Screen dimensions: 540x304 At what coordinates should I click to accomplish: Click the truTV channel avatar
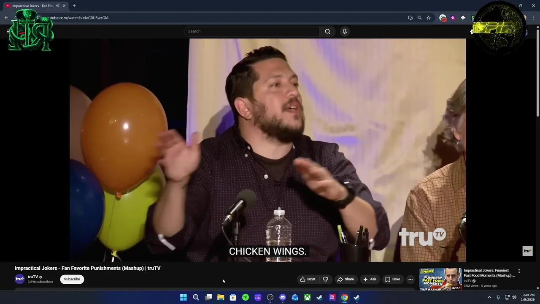20,279
